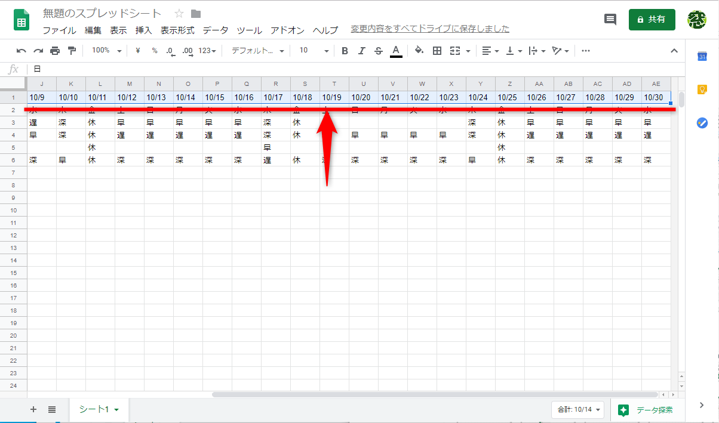Open the comment history
This screenshot has width=719, height=423.
610,19
